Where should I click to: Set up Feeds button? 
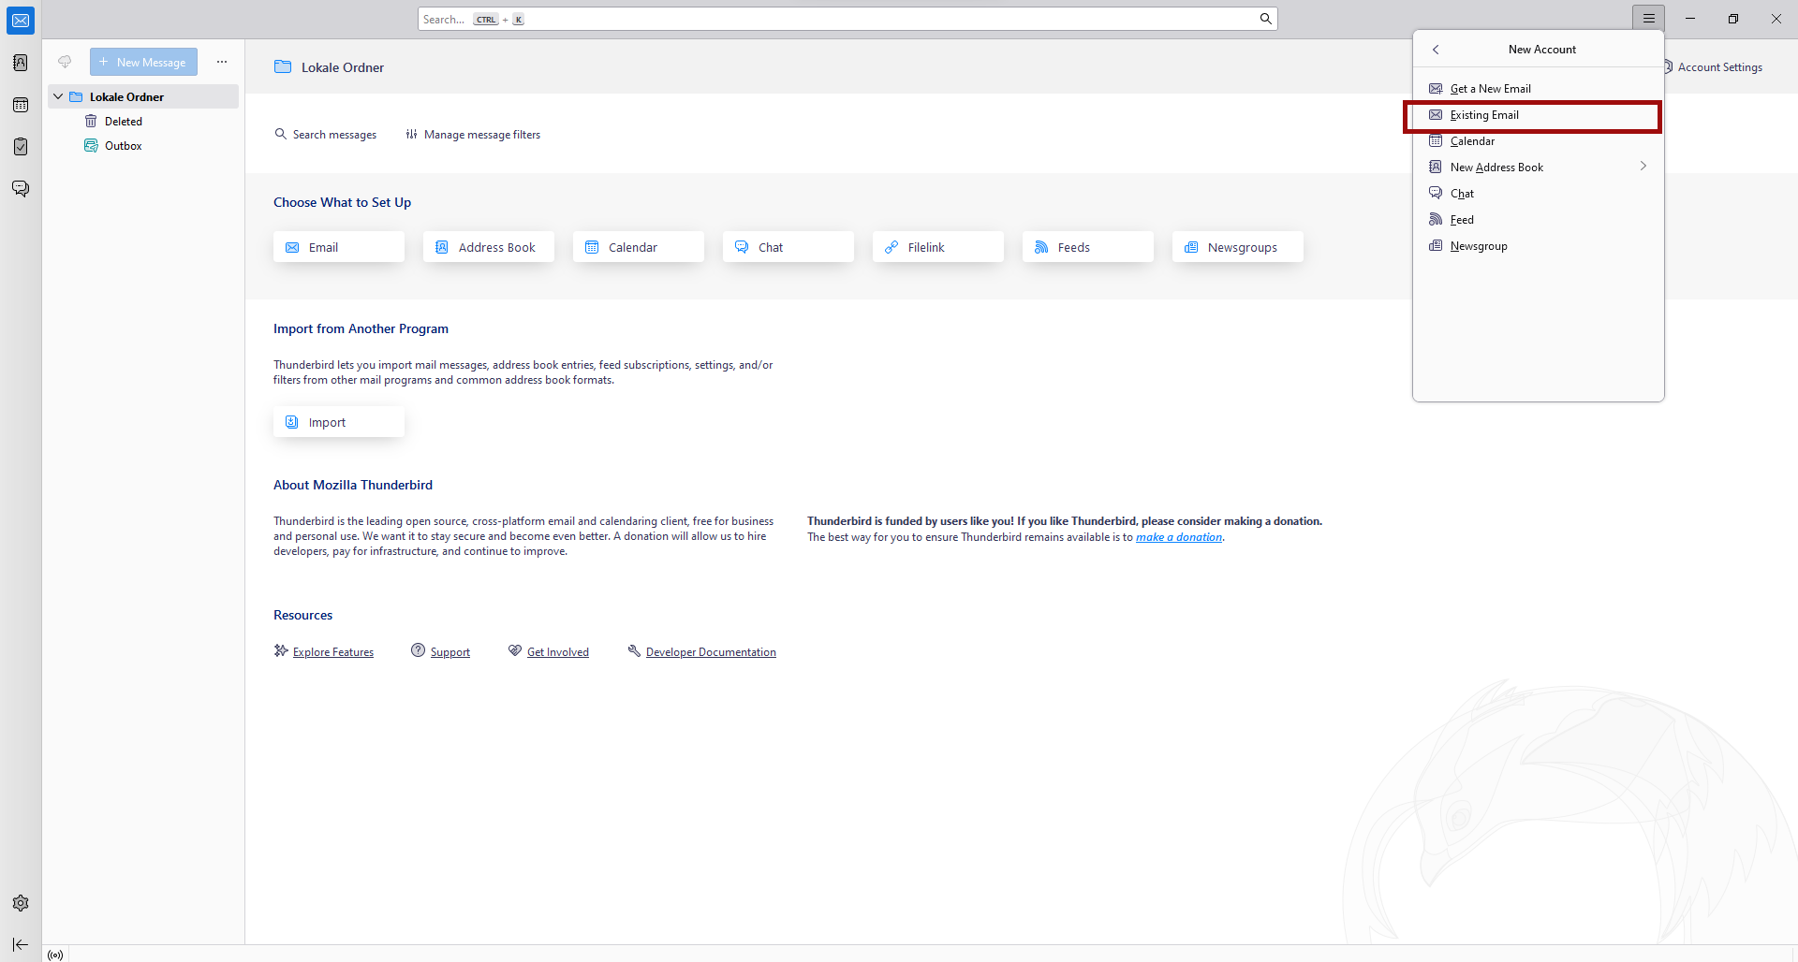click(x=1088, y=247)
